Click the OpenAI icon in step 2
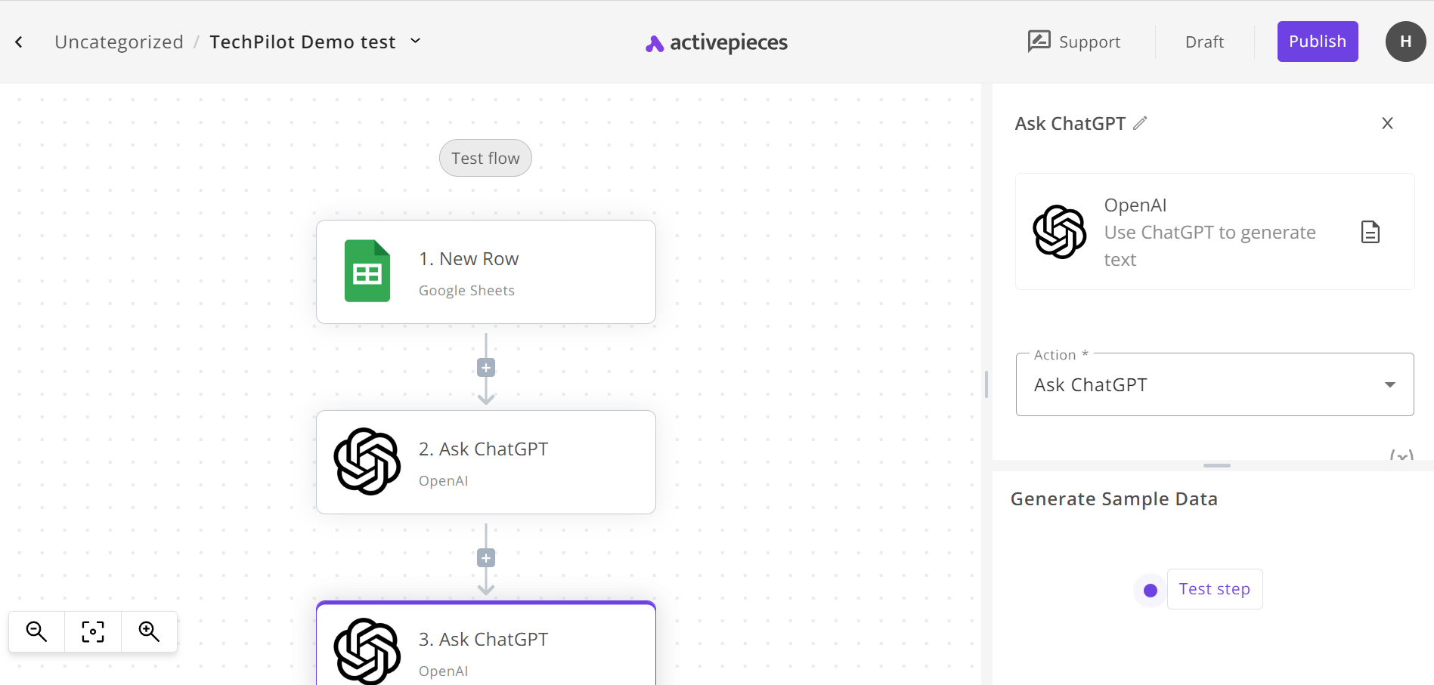Screen dimensions: 1434x685 [x=367, y=461]
